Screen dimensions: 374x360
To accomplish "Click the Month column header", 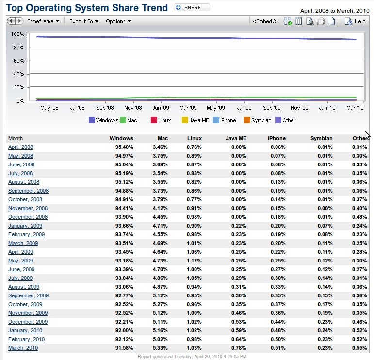I will (16, 138).
